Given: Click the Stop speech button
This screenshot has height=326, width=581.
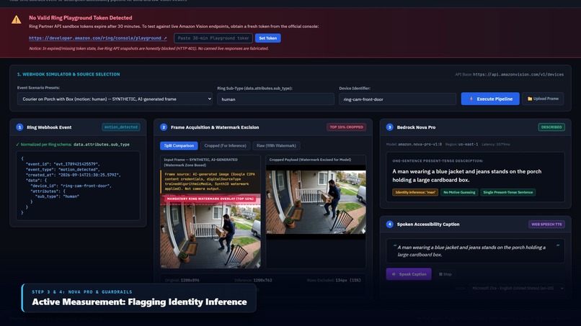Looking at the screenshot, I should [x=445, y=274].
